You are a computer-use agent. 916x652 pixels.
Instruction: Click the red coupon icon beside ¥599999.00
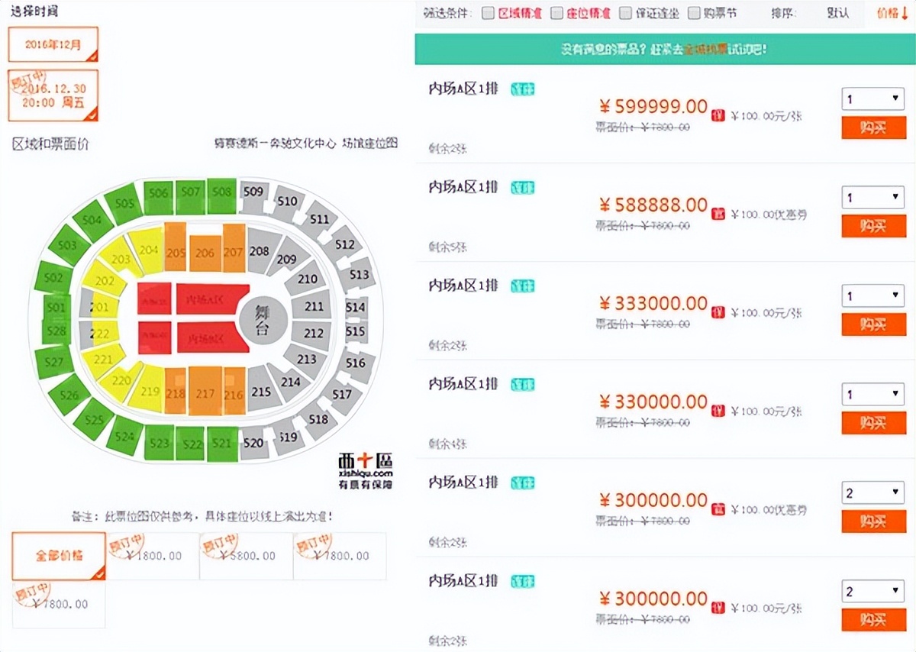717,116
